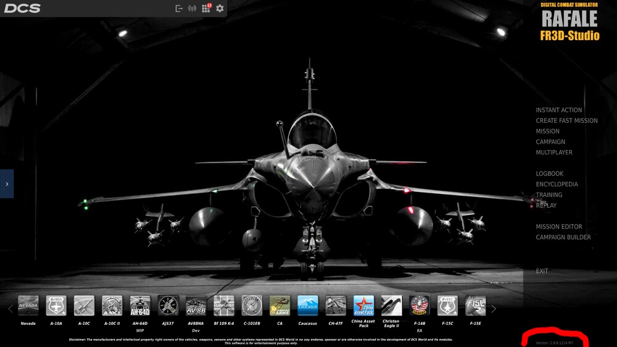Open the Mission menu item
This screenshot has height=347, width=617.
pos(547,132)
